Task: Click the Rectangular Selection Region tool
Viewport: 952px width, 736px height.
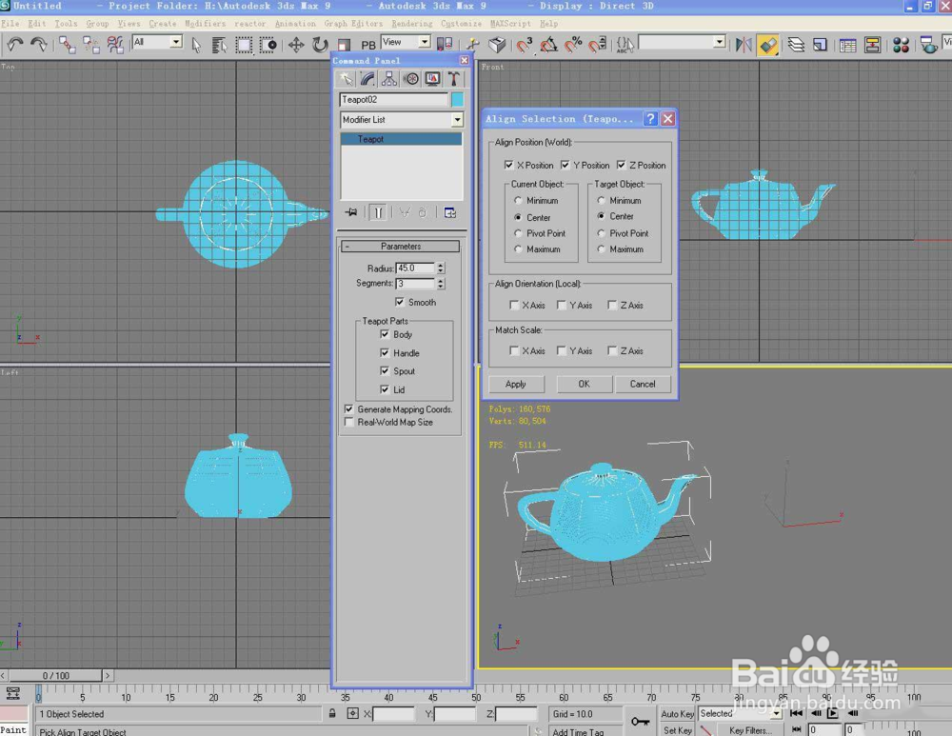Action: pyautogui.click(x=244, y=45)
